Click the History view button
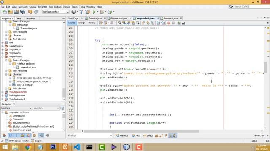Image resolution: width=270 pixels, height=151 pixels. pos(92,23)
